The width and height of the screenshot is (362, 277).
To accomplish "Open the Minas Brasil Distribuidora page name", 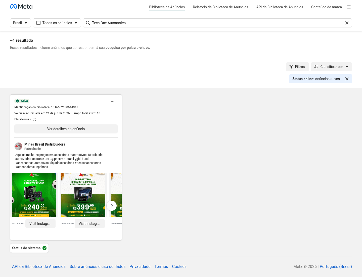I will click(45, 144).
